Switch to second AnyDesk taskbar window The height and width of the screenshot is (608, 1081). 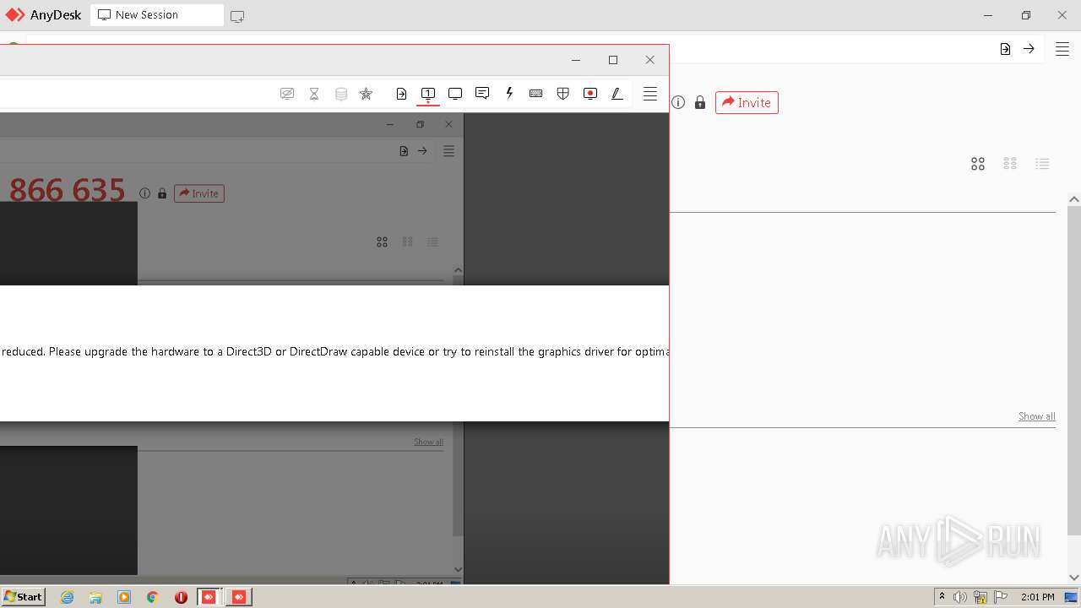(x=239, y=597)
